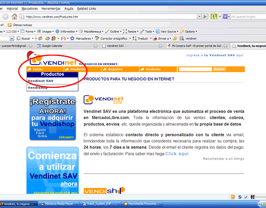Click the Vendinet SAV product logo
The width and height of the screenshot is (266, 208).
pyautogui.click(x=104, y=100)
